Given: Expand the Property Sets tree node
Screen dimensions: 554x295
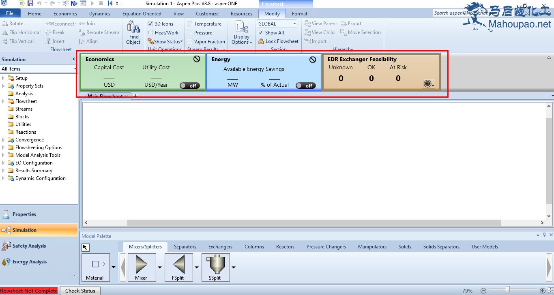Looking at the screenshot, I should click(x=4, y=86).
